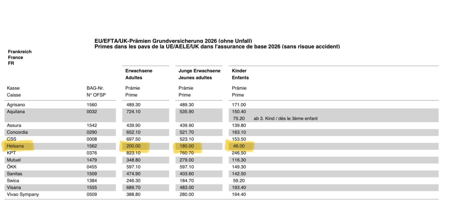The width and height of the screenshot is (449, 205).
Task: Click the Agrisano row name
Action: 16,105
